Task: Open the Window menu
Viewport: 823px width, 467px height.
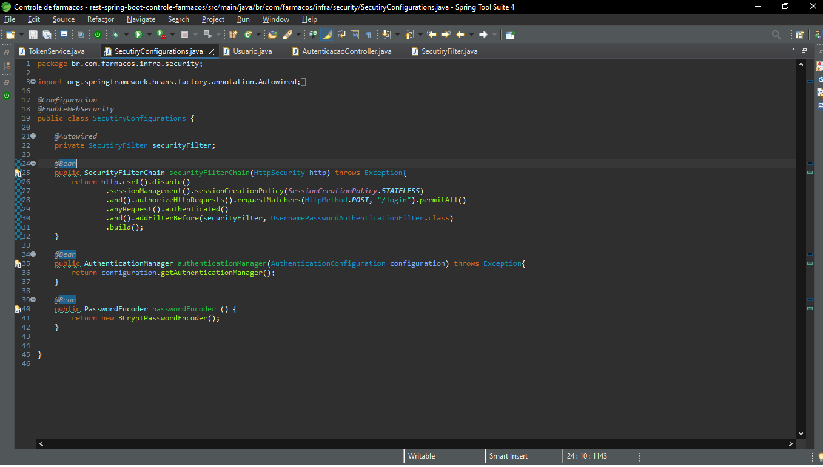Action: [276, 19]
